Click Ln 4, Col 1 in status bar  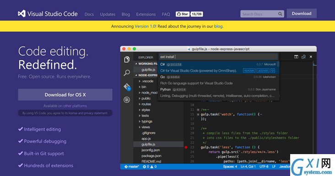(x=248, y=166)
